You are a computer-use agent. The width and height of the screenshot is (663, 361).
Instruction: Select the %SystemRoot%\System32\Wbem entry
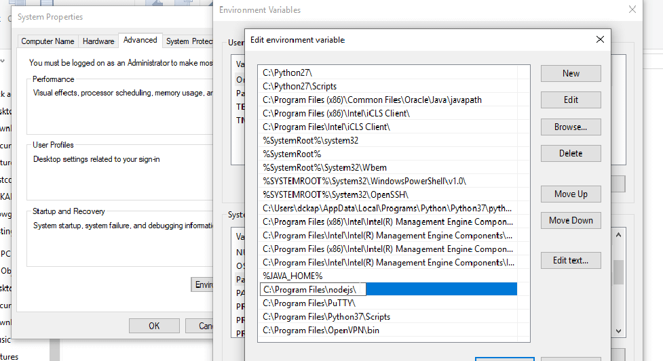coord(388,167)
